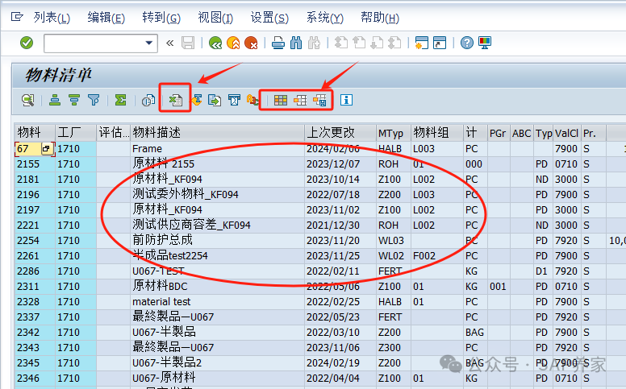Open the 列表(L) menu
The height and width of the screenshot is (389, 626).
[x=52, y=18]
